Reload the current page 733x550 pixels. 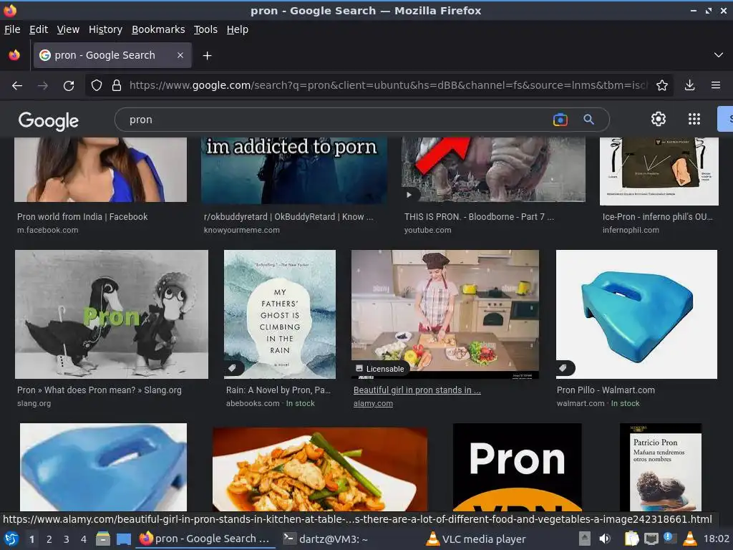tap(69, 86)
